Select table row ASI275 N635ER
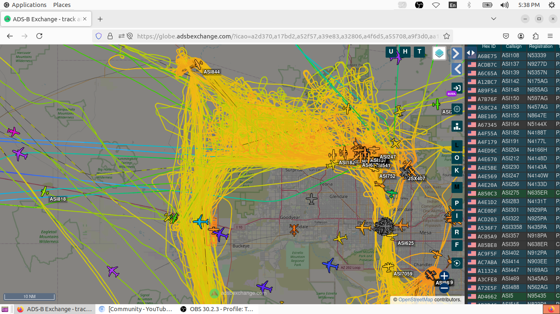The height and width of the screenshot is (314, 560). pyautogui.click(x=513, y=193)
